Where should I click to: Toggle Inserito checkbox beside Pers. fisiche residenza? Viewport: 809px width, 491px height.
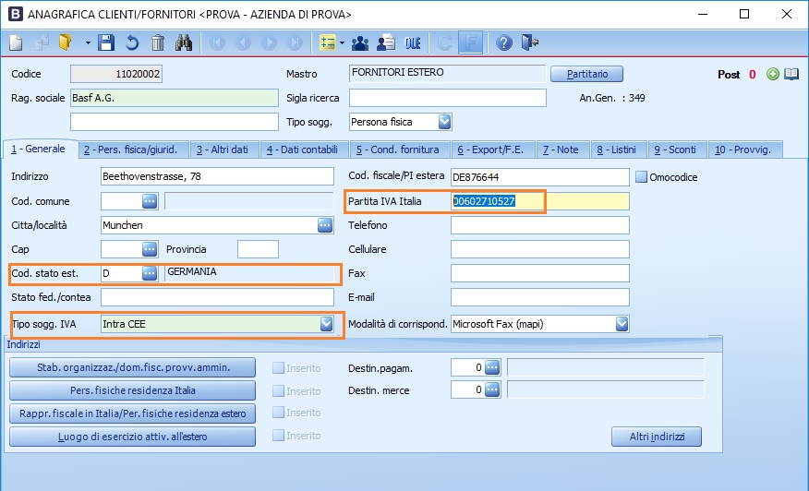pos(279,391)
